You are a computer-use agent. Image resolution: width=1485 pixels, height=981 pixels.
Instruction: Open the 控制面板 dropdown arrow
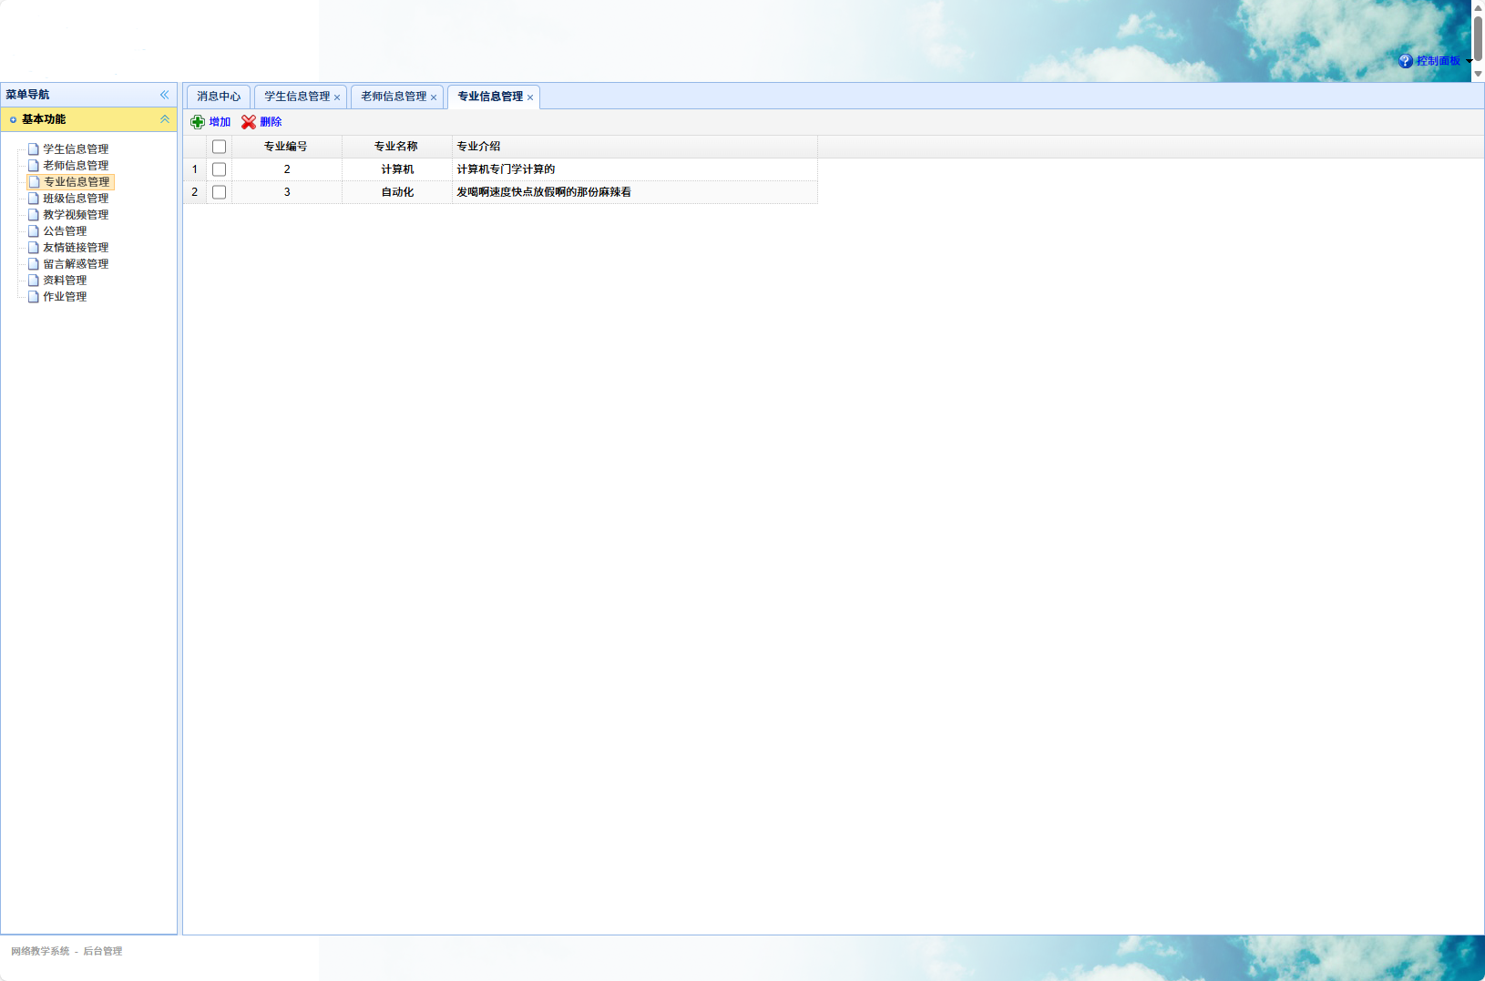(x=1469, y=61)
